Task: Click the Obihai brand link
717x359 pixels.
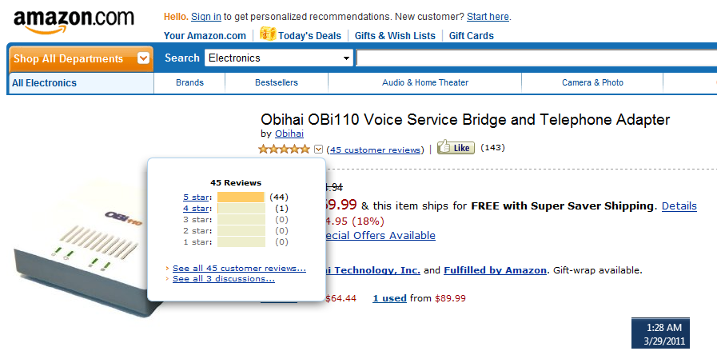Action: click(x=289, y=134)
